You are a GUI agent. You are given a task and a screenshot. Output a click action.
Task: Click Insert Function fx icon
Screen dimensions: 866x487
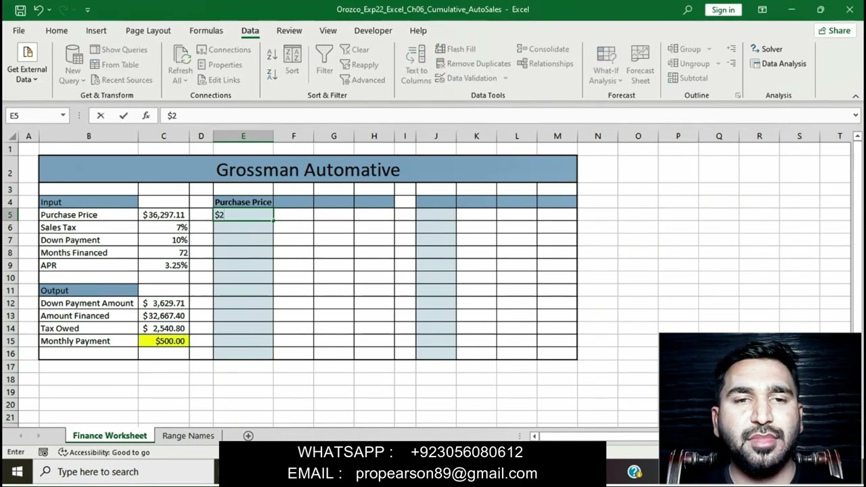pyautogui.click(x=145, y=116)
